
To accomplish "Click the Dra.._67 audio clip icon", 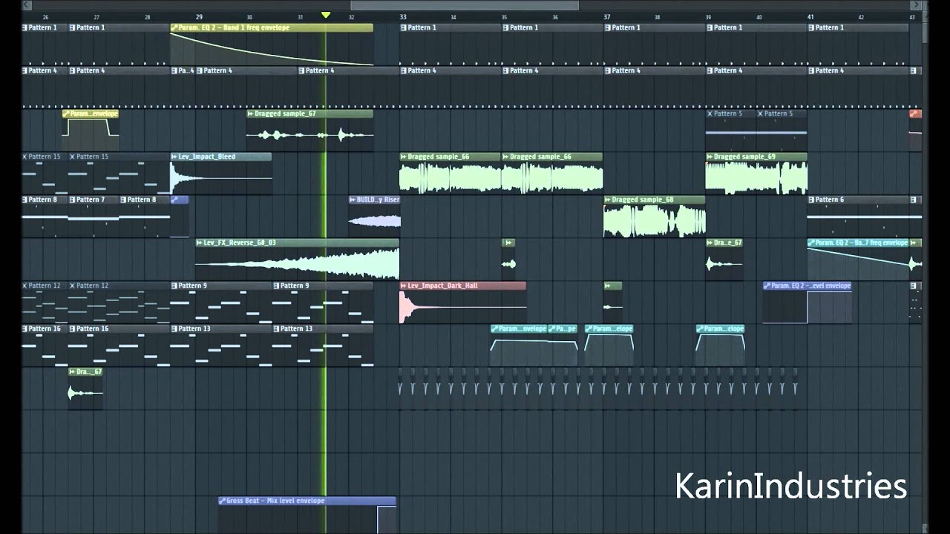I will (72, 372).
